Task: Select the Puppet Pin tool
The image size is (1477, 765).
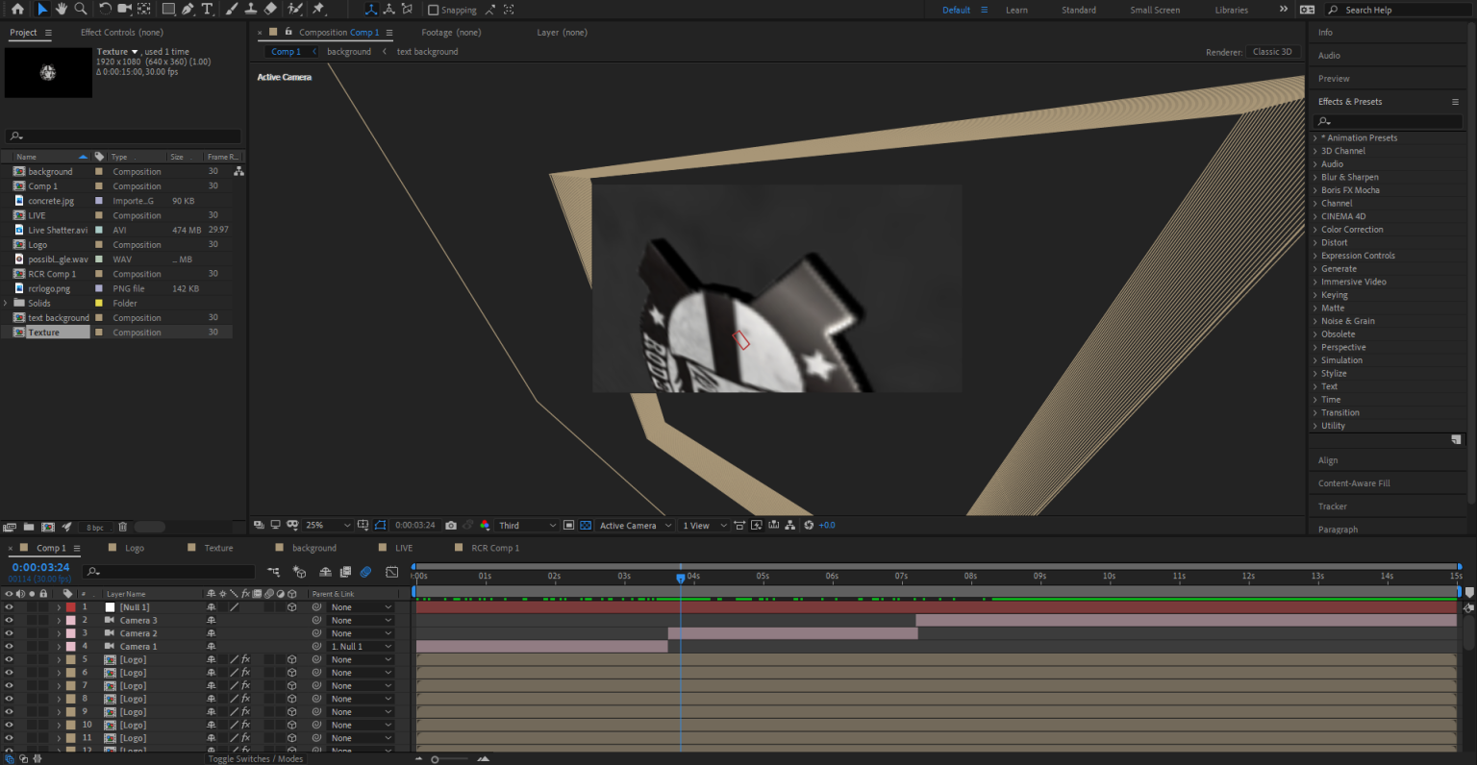Action: [318, 9]
